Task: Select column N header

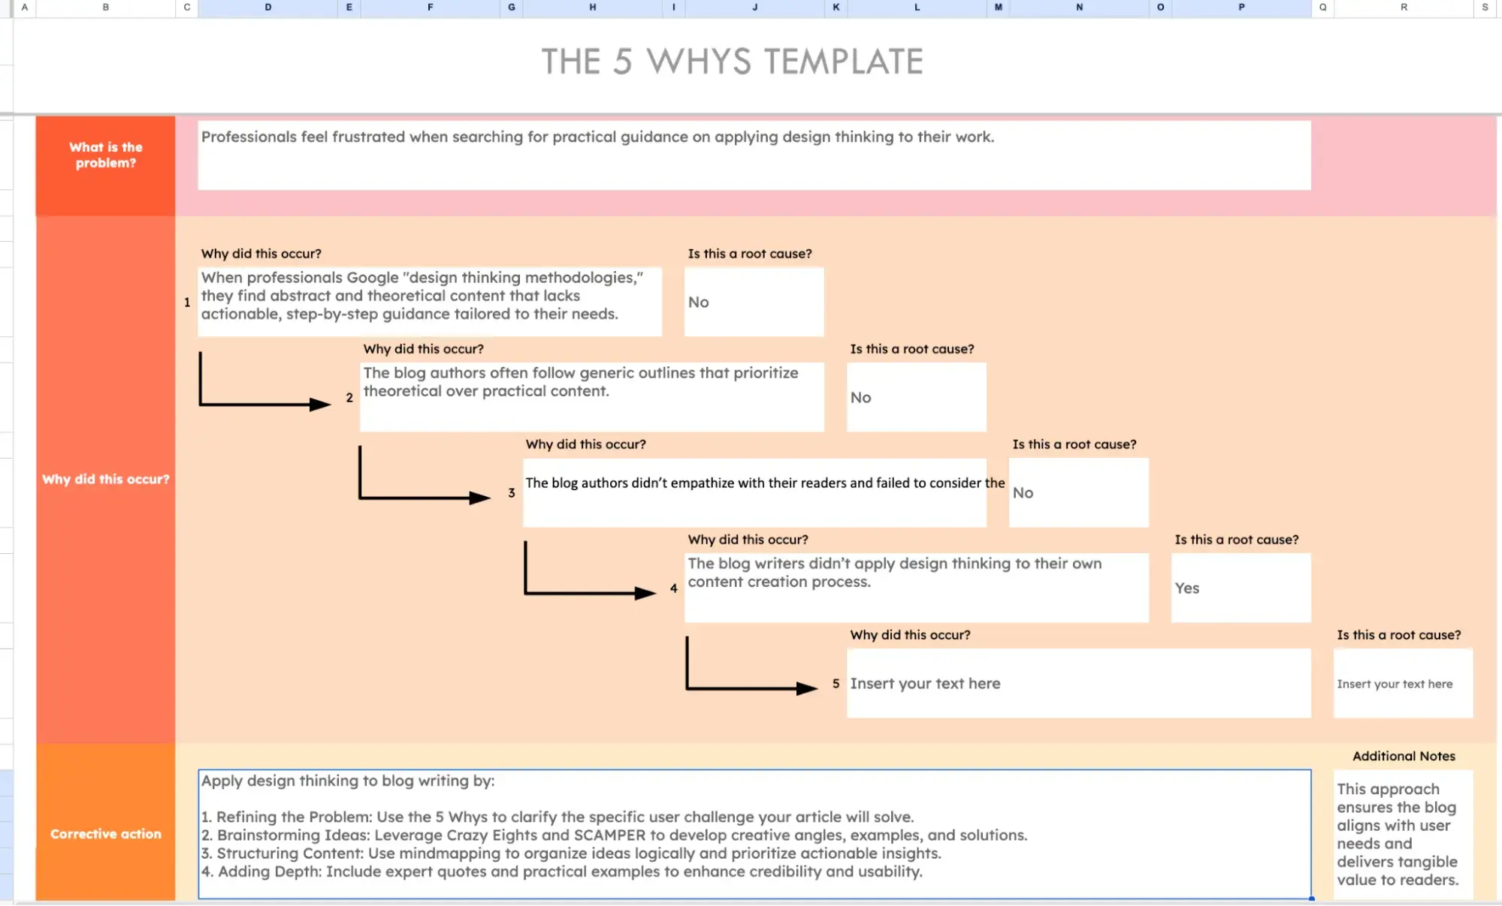Action: coord(1079,8)
